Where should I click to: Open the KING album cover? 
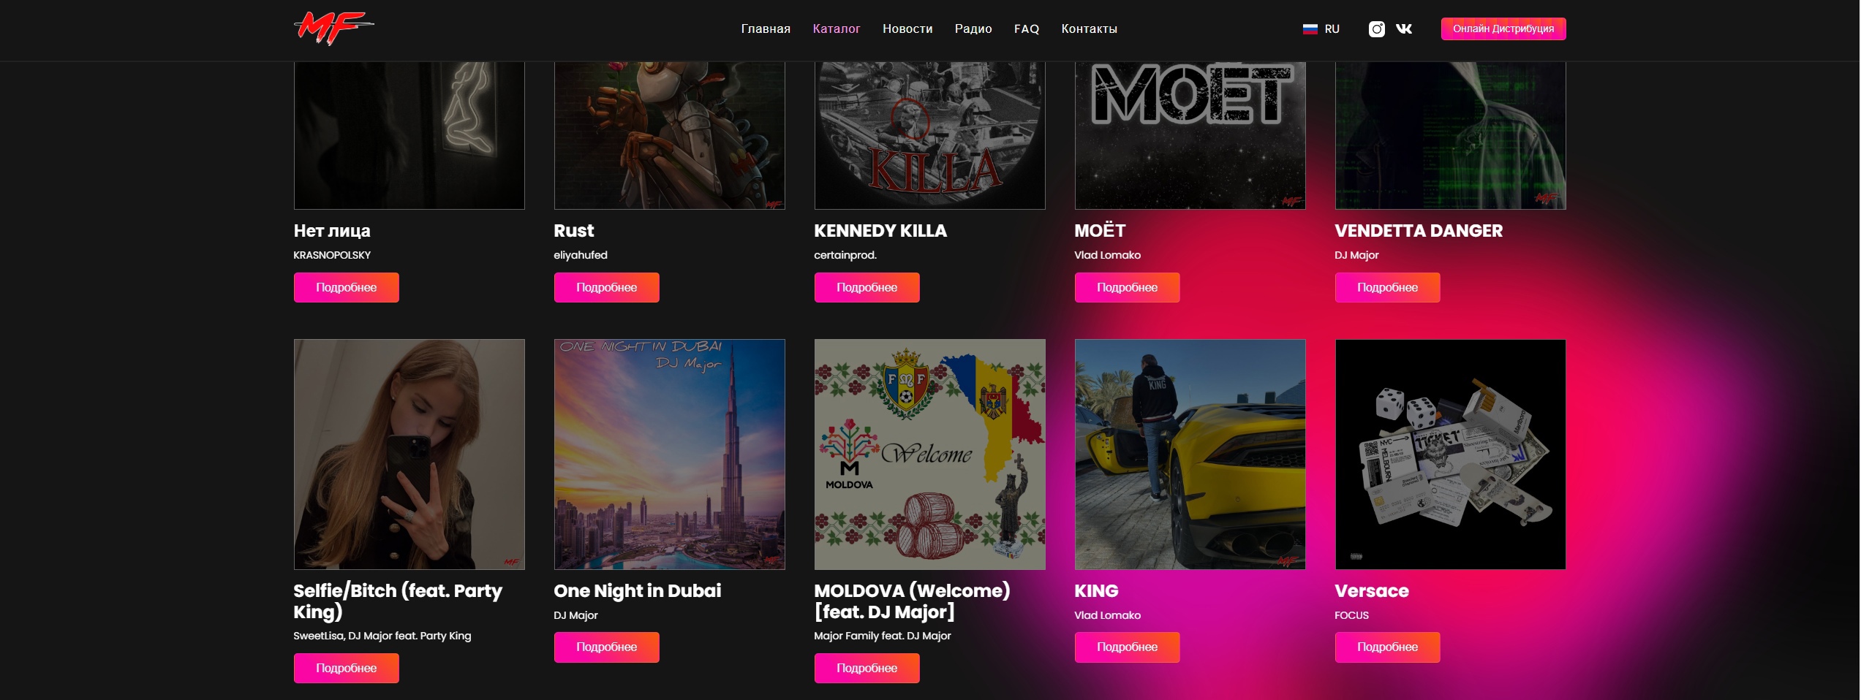coord(1190,454)
